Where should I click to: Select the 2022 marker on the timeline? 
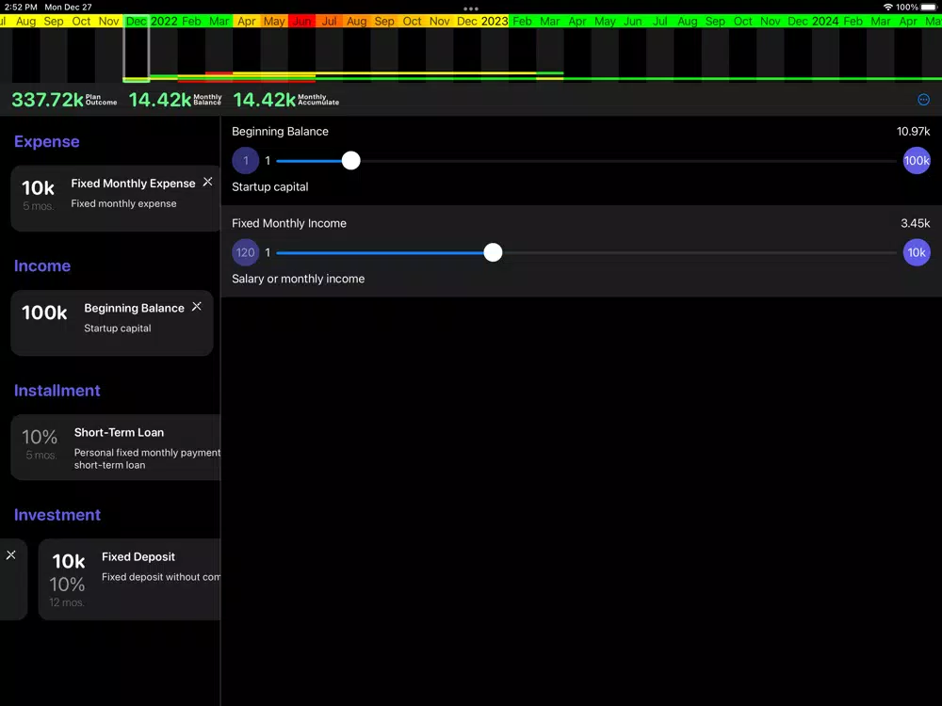pos(163,21)
